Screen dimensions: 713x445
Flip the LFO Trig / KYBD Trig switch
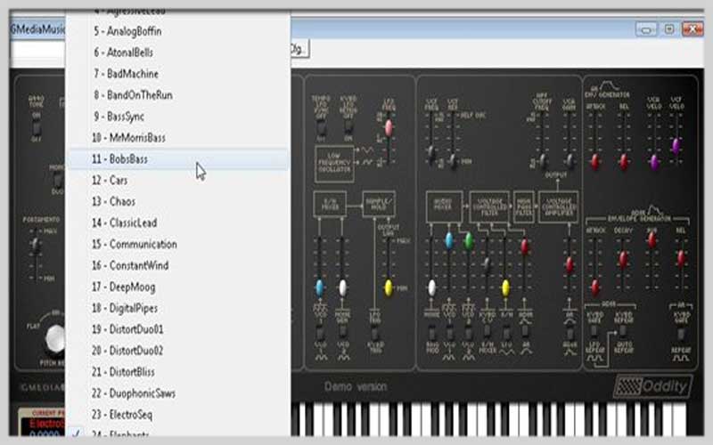point(375,335)
